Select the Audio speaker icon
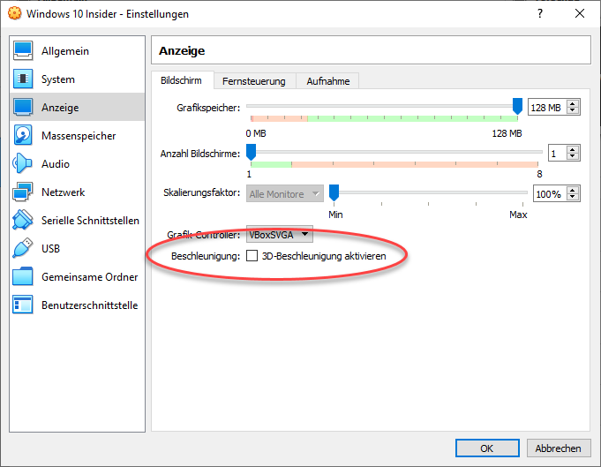601x467 pixels. pyautogui.click(x=22, y=163)
